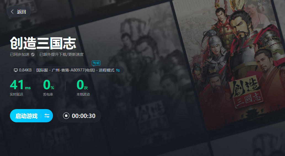Return using the 返回 label

click(22, 12)
